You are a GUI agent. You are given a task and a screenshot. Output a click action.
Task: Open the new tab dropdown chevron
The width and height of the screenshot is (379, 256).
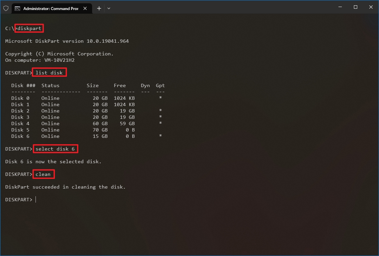[108, 8]
